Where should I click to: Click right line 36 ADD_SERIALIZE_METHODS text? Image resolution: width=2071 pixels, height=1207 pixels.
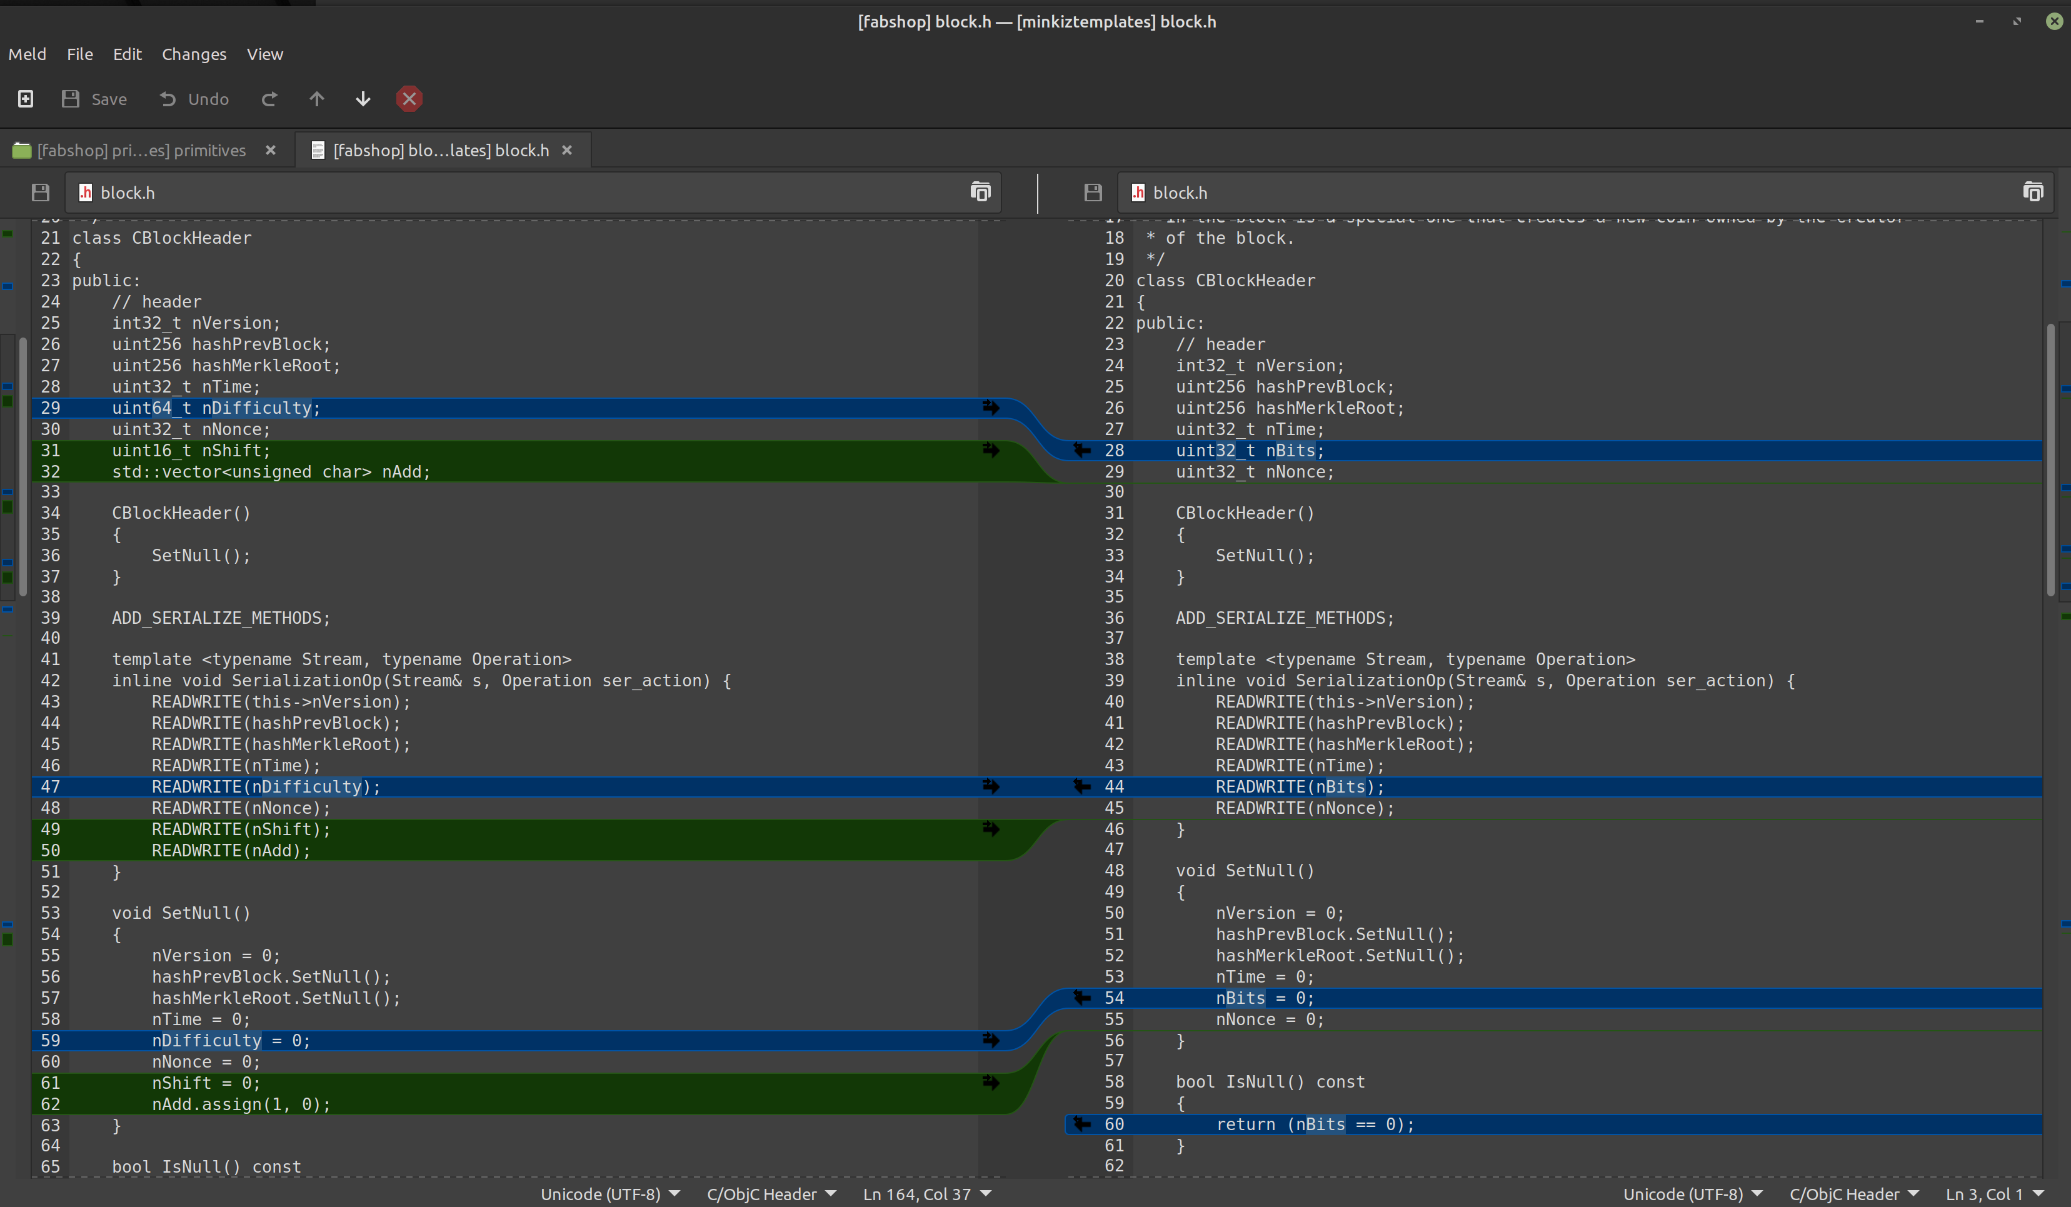(x=1285, y=618)
